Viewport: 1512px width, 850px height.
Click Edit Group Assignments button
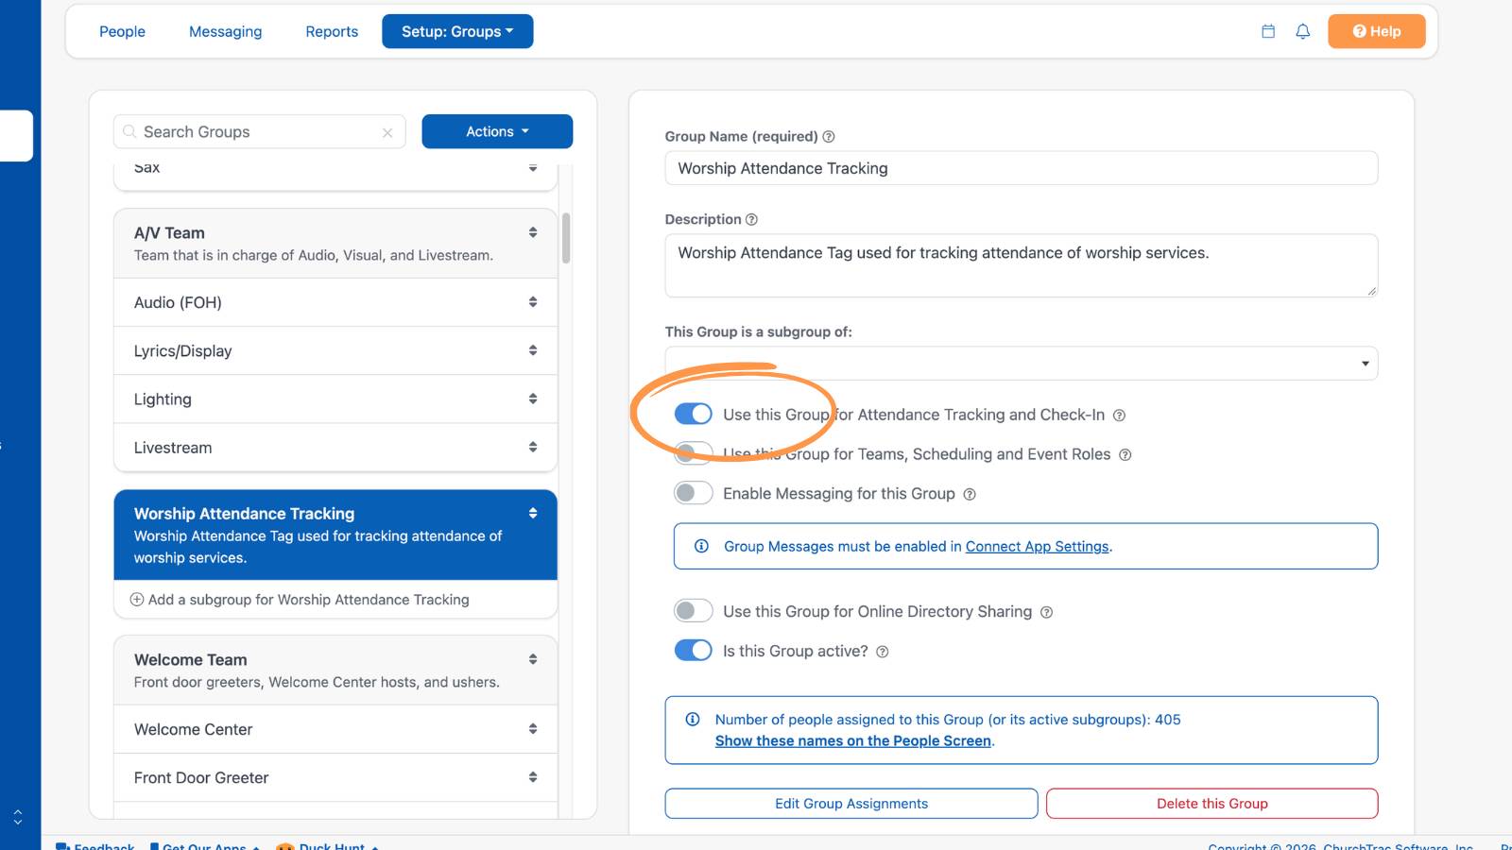coord(851,804)
